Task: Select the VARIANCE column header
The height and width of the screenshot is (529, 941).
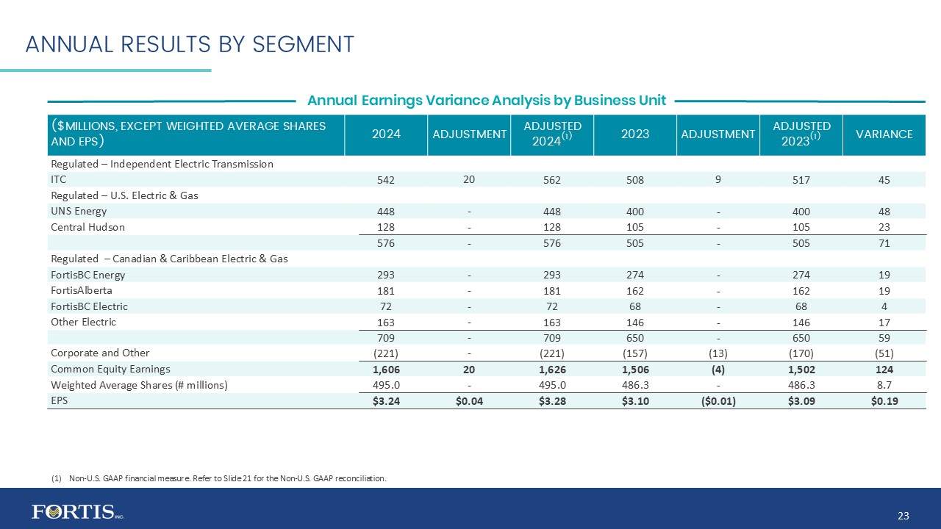Action: point(884,134)
